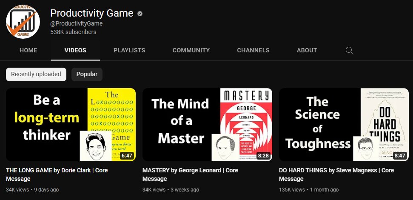This screenshot has width=413, height=200.
Task: View the ABOUT tab
Action: [307, 50]
